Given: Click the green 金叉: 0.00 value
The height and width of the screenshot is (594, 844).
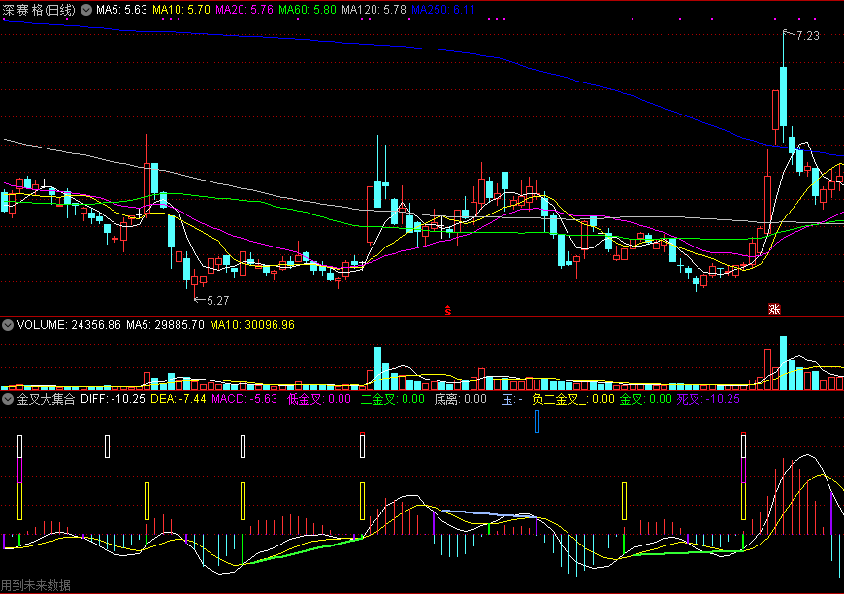Looking at the screenshot, I should click(646, 399).
